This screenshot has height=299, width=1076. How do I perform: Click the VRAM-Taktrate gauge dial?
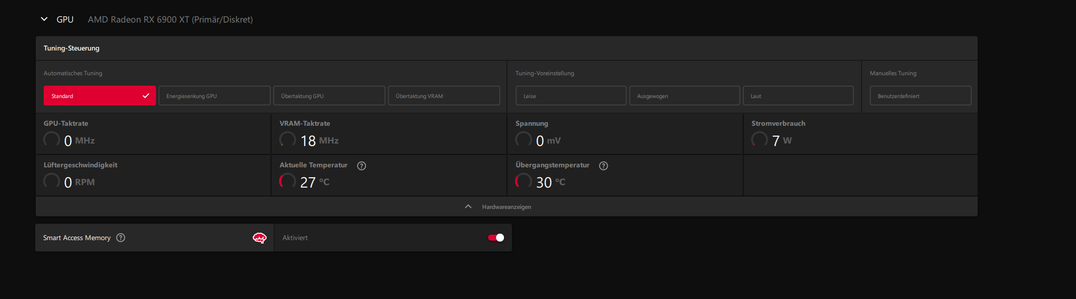[287, 140]
